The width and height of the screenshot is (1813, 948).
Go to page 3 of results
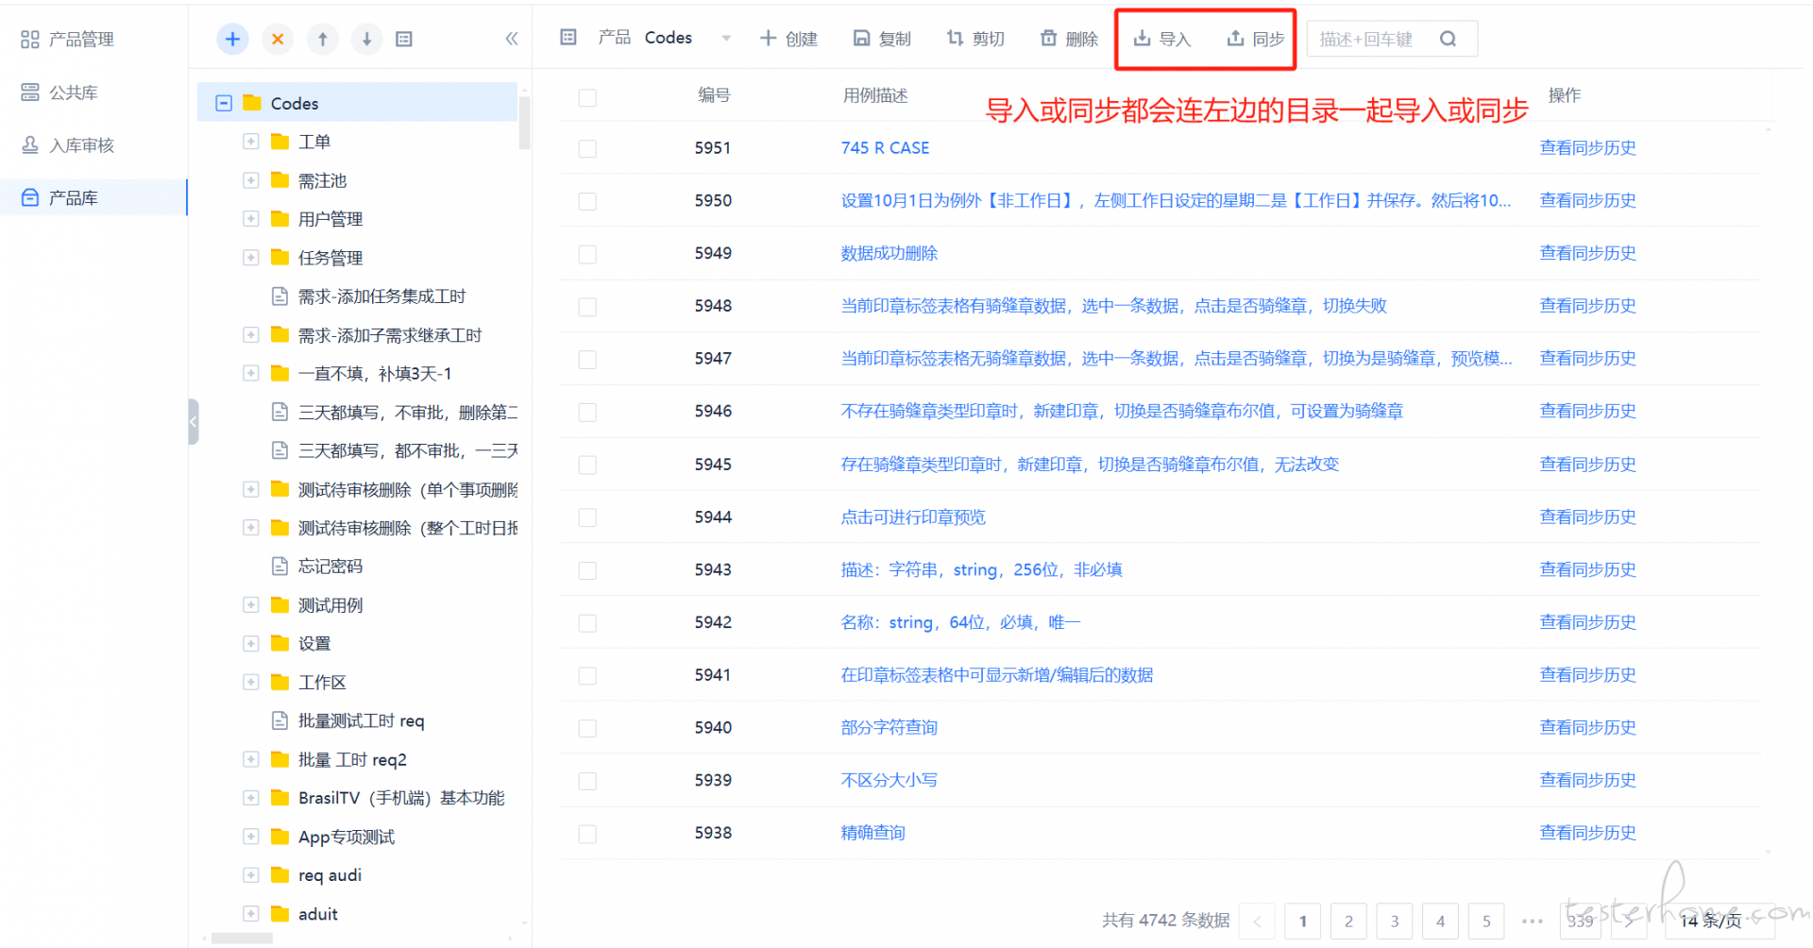pyautogui.click(x=1394, y=921)
